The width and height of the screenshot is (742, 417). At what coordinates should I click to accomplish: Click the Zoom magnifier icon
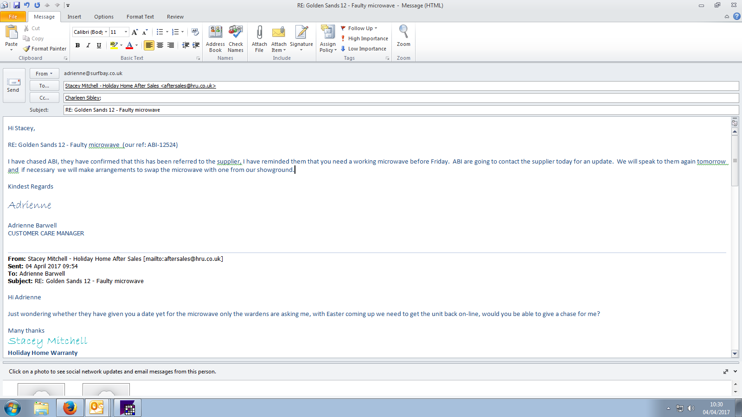(403, 32)
